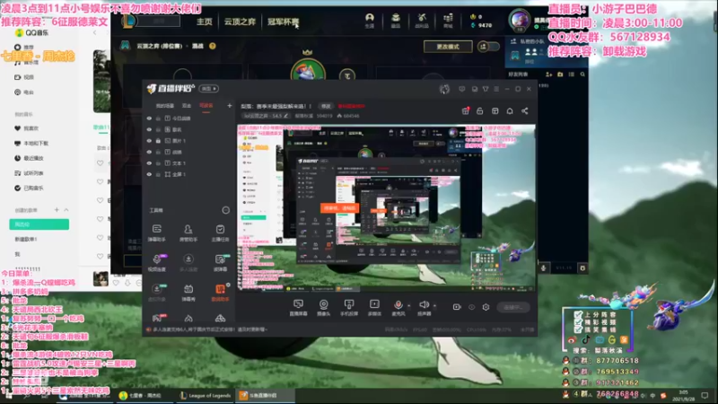The width and height of the screenshot is (718, 404).
Task: Expand microphone options arrow
Action: (409, 305)
